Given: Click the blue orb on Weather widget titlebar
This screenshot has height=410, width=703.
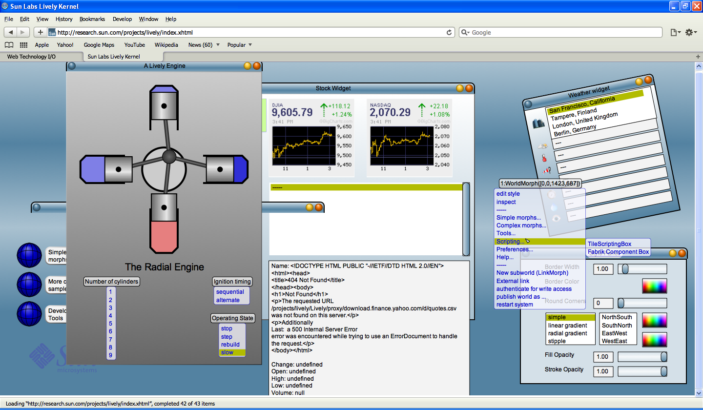Looking at the screenshot, I should (527, 103).
